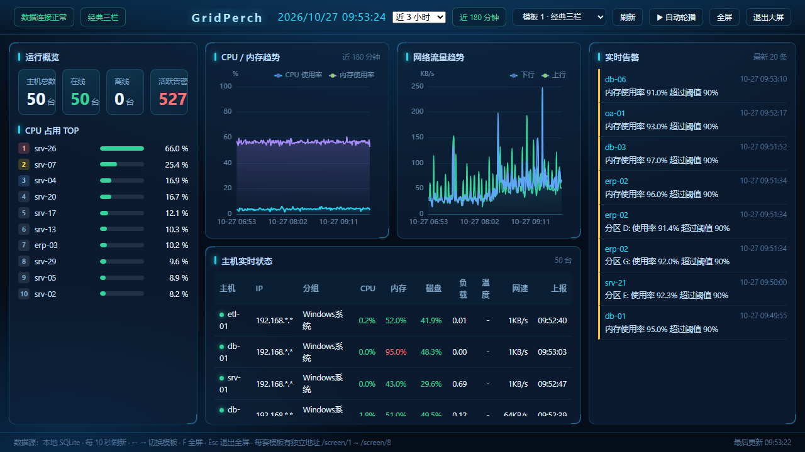
Task: Click the rank 1 badge beside srv-26
Action: pos(24,148)
